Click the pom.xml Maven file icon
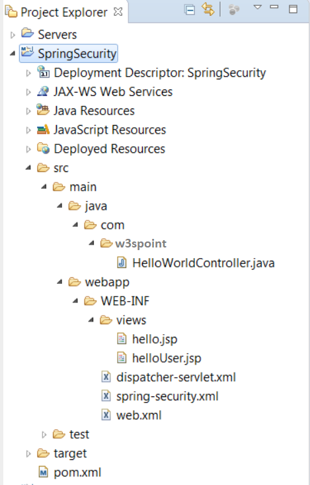The width and height of the screenshot is (310, 485). click(44, 472)
